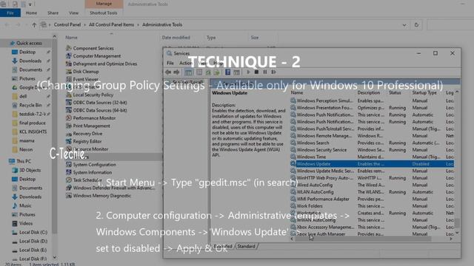474x266 pixels.
Task: Select WMI Performance Adapter service row
Action: tap(372, 199)
